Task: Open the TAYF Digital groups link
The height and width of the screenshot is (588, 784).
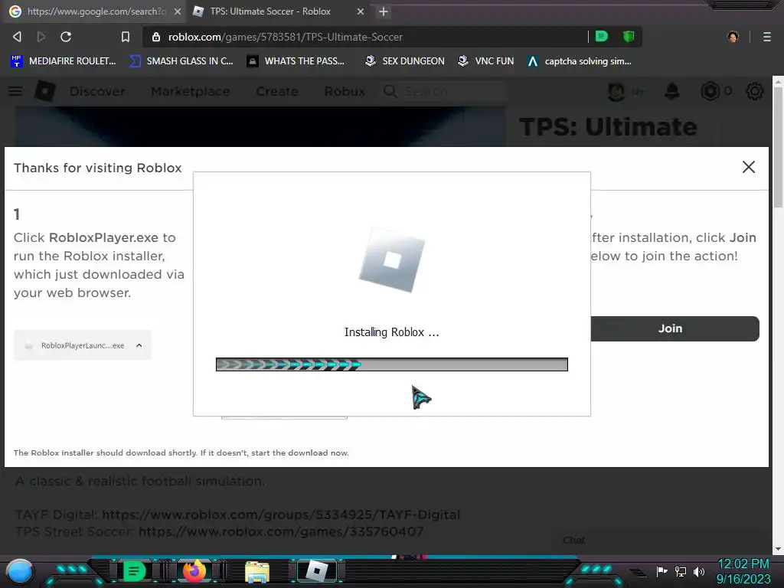Action: [x=281, y=514]
